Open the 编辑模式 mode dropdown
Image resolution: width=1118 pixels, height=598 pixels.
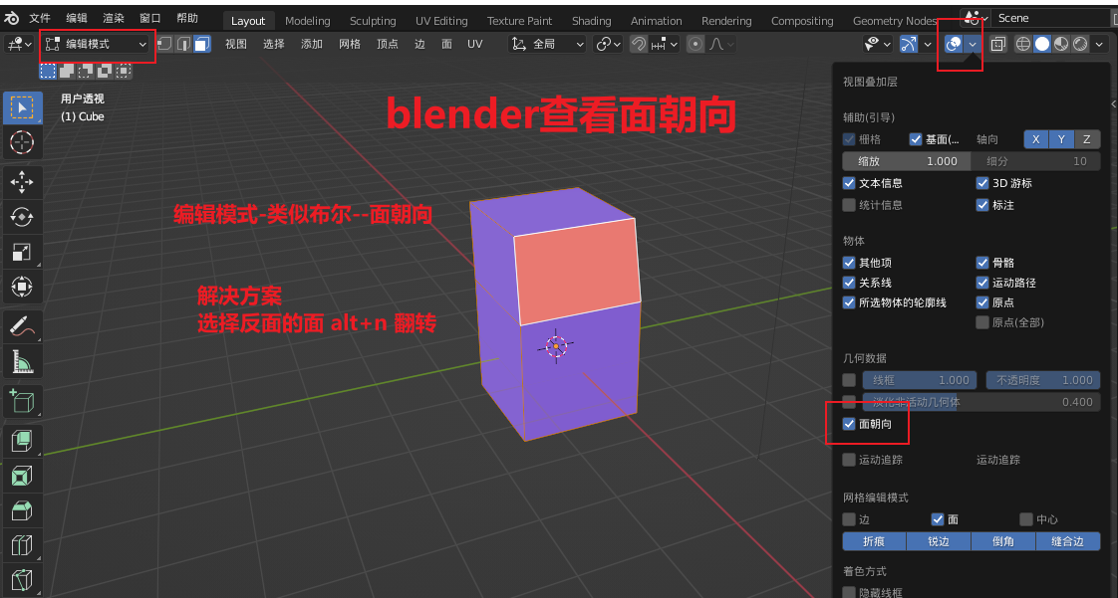pos(96,44)
